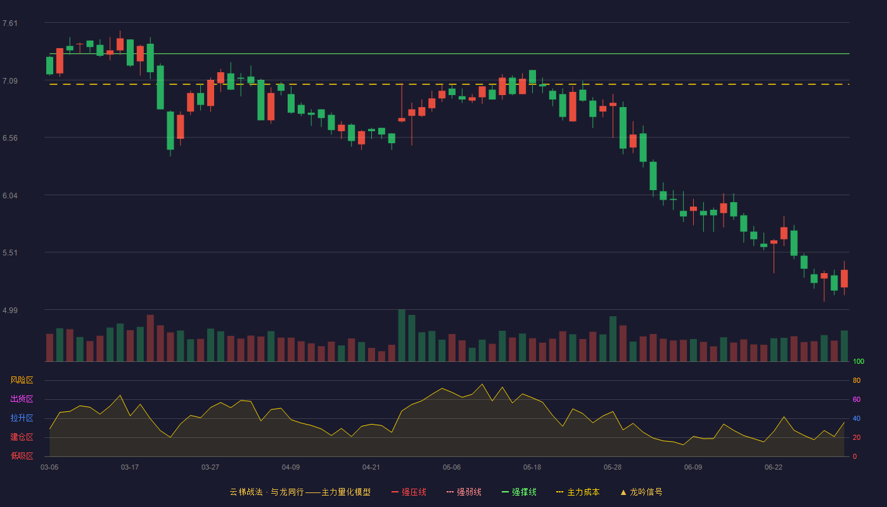Click the 7.61 price axis label
The width and height of the screenshot is (887, 507).
coord(10,23)
